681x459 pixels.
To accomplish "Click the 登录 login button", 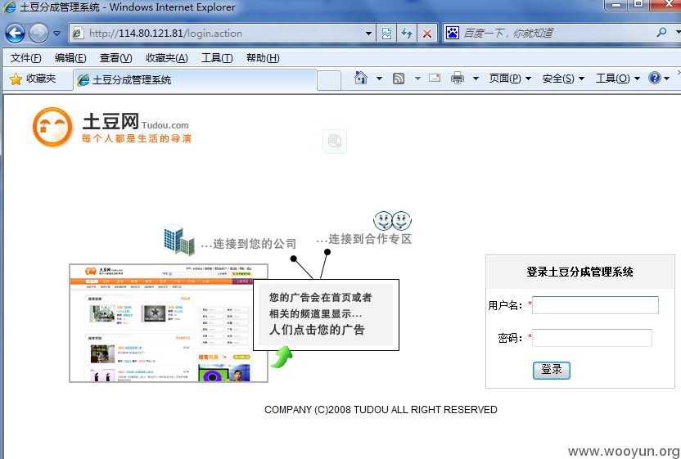I will (x=551, y=370).
